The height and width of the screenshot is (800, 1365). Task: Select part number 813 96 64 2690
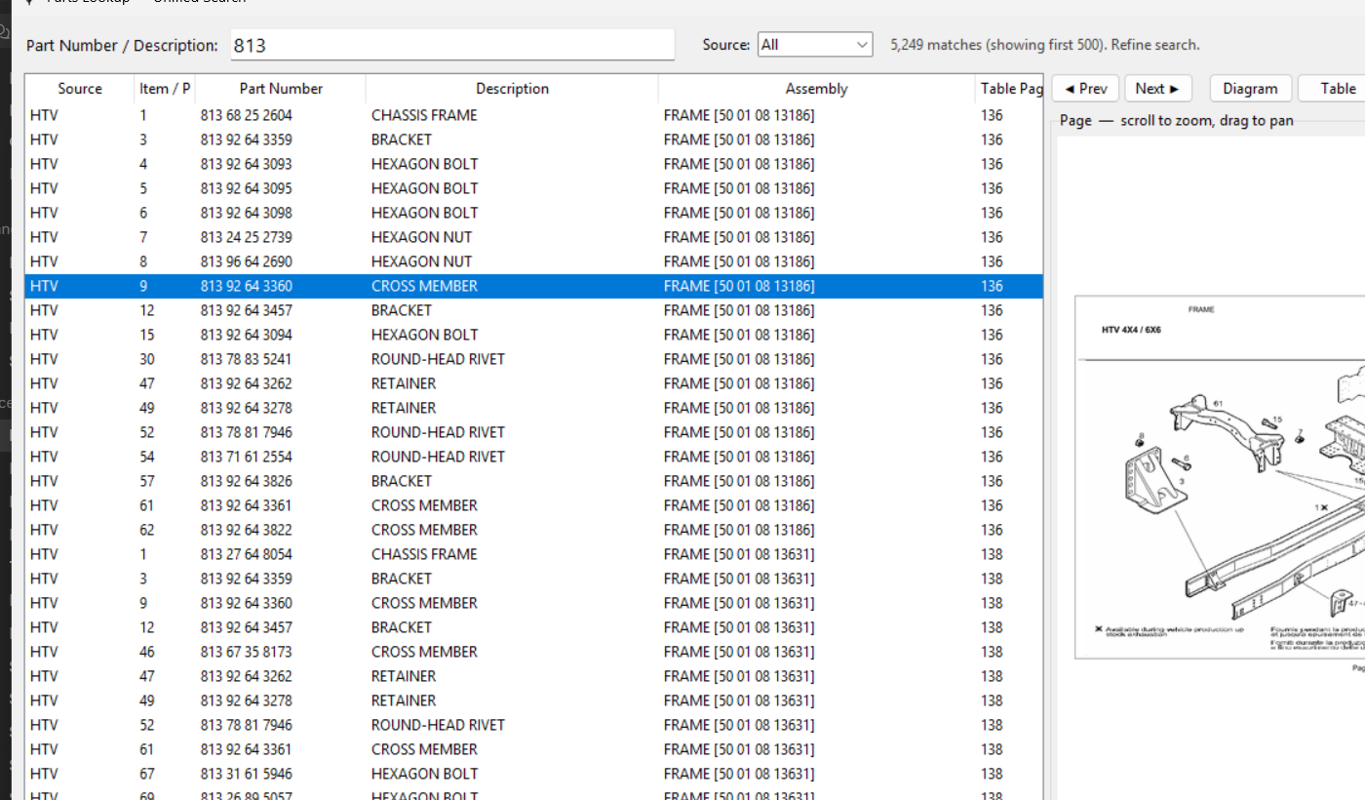(247, 261)
